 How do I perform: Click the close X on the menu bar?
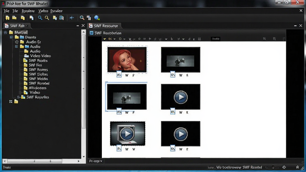(301, 11)
